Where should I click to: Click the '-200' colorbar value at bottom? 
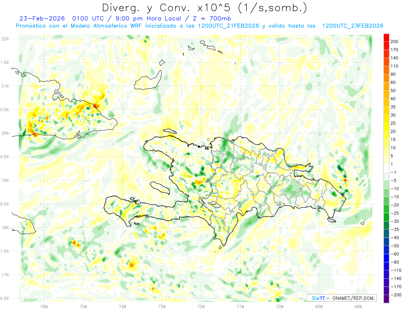(x=396, y=295)
